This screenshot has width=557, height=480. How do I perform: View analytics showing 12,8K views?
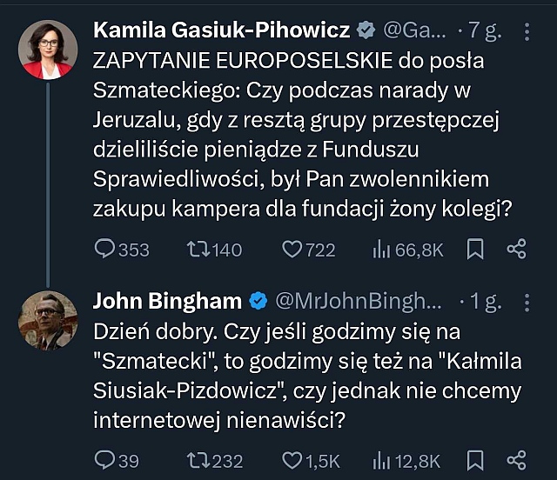[x=381, y=461]
